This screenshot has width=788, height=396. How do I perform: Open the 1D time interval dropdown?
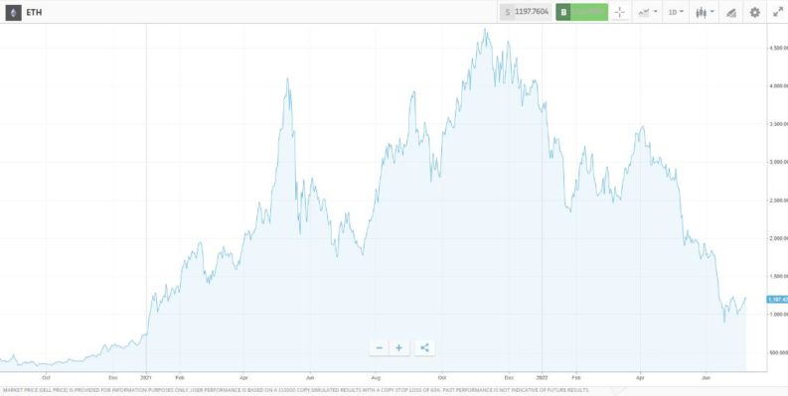(x=676, y=12)
